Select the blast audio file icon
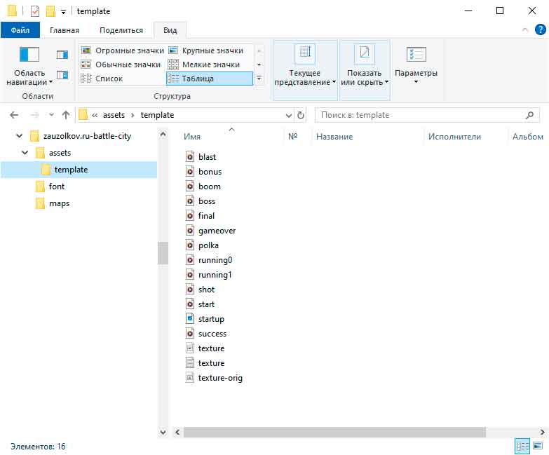The height and width of the screenshot is (455, 549). (190, 157)
